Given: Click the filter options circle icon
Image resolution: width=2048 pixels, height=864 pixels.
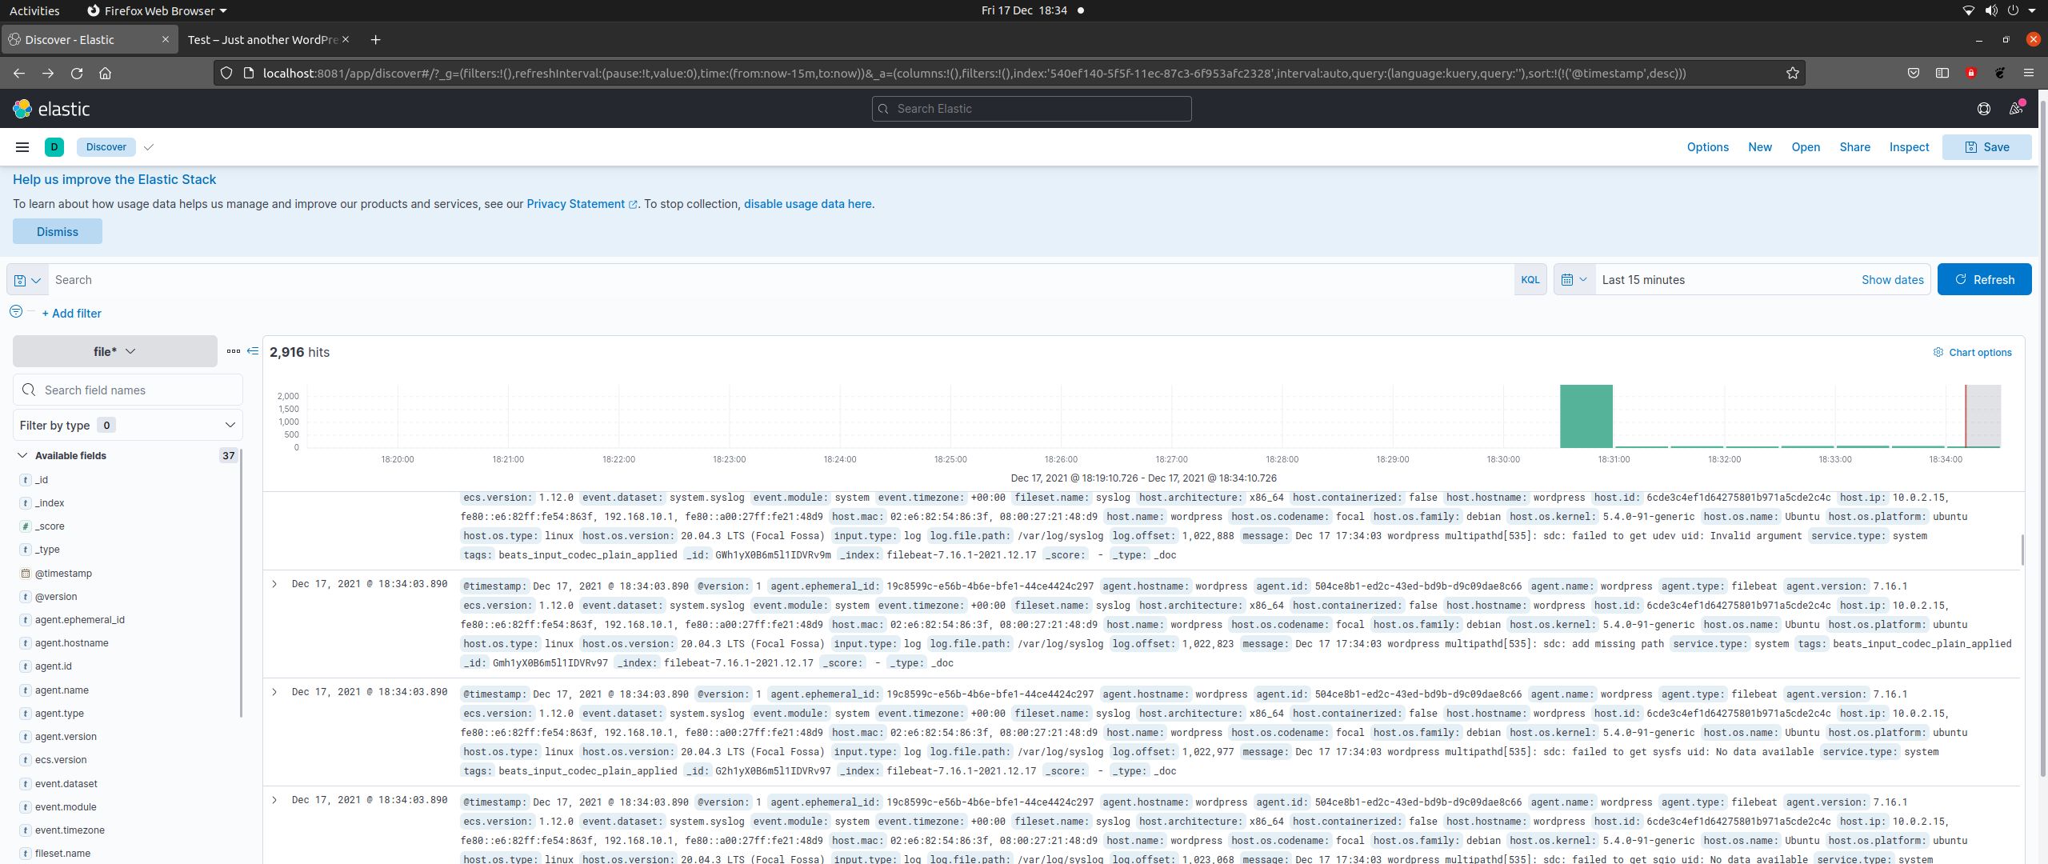Looking at the screenshot, I should click(16, 311).
